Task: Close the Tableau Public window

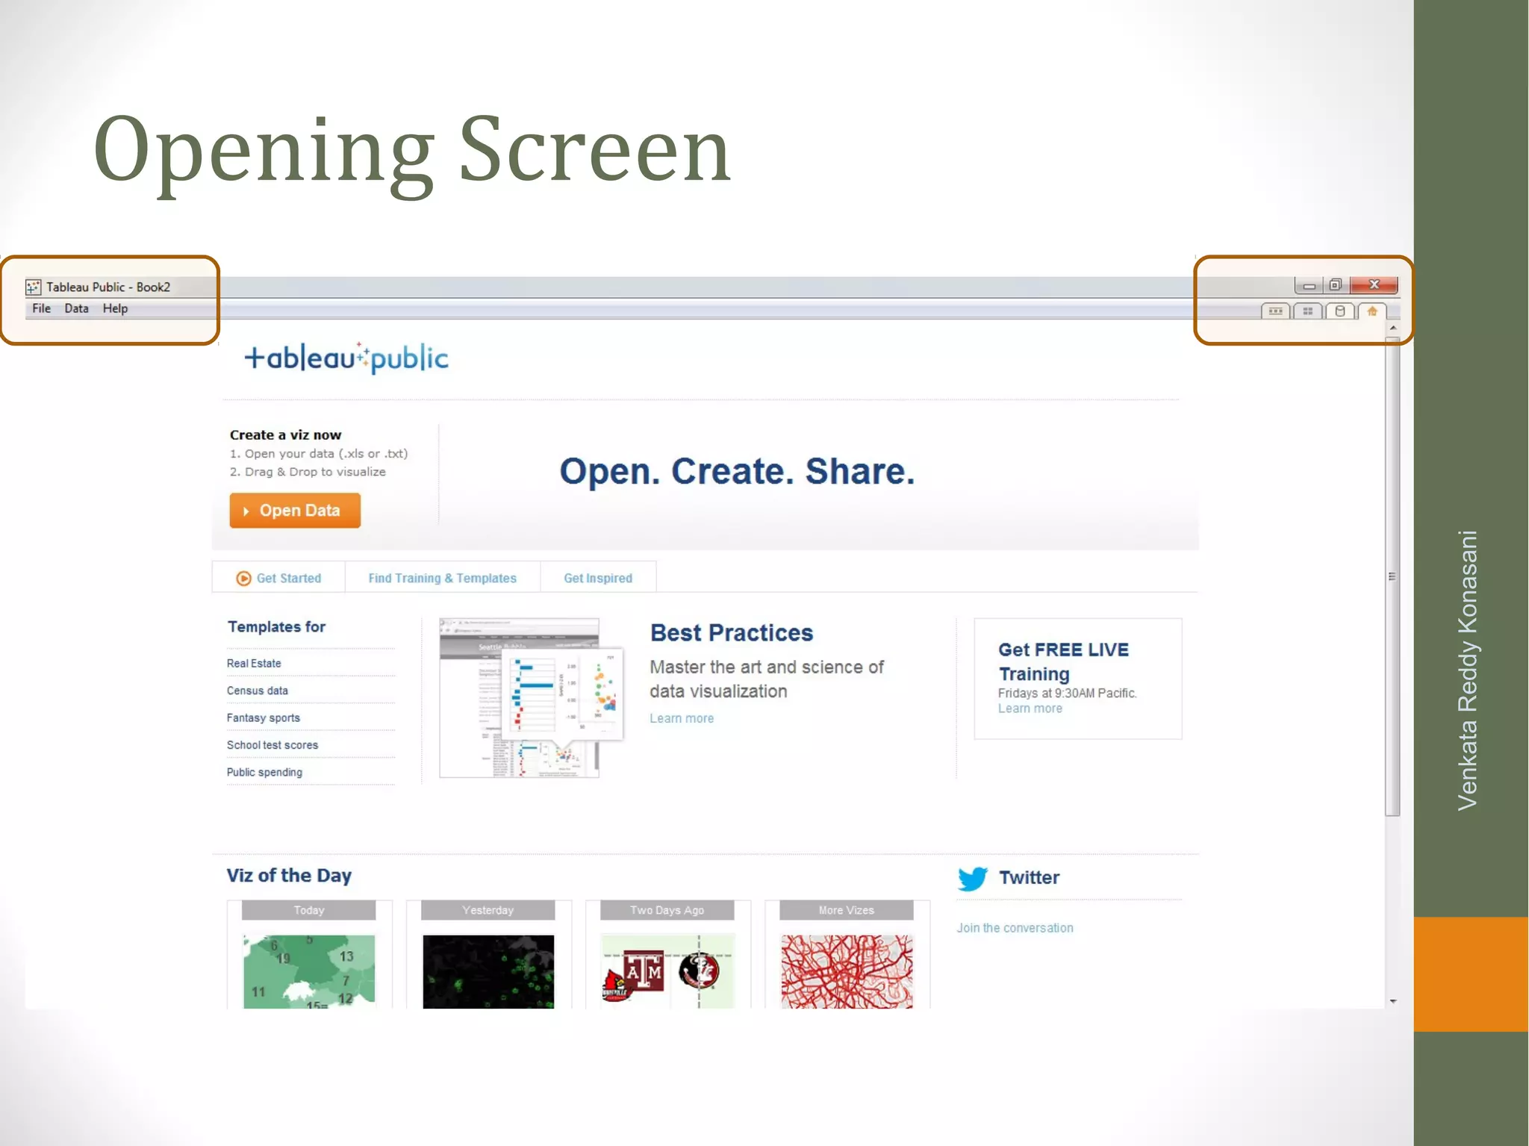Action: click(1374, 285)
